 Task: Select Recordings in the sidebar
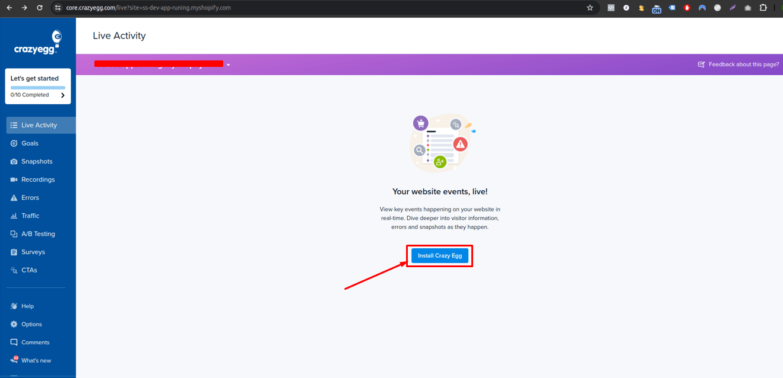click(38, 180)
